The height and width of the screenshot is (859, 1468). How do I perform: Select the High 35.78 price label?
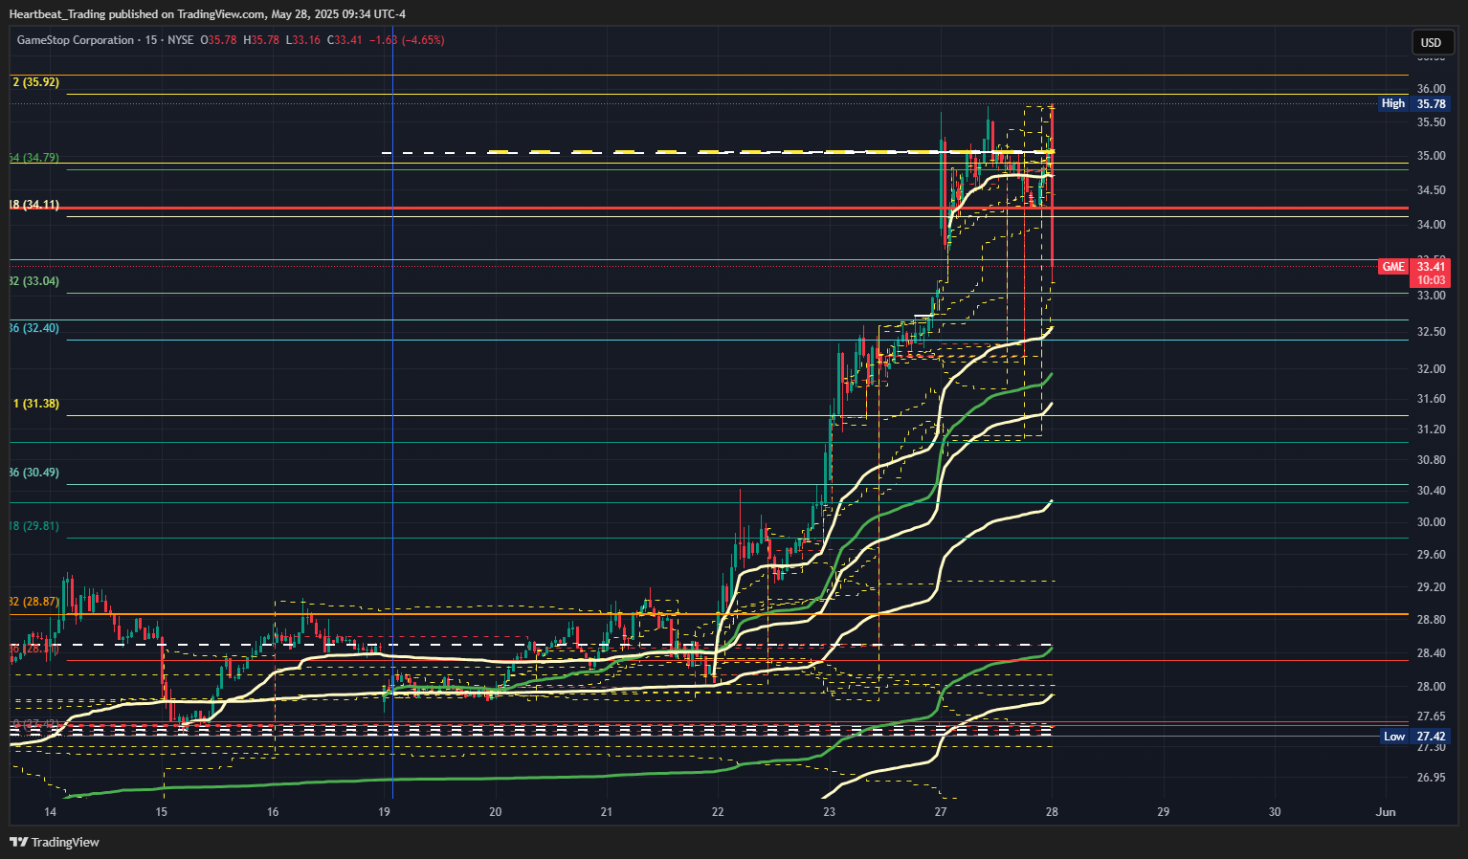1413,103
